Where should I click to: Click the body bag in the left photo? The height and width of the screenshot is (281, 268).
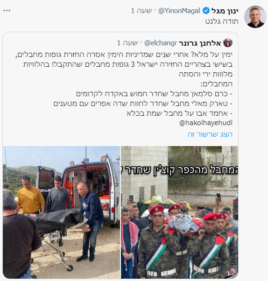(55, 221)
